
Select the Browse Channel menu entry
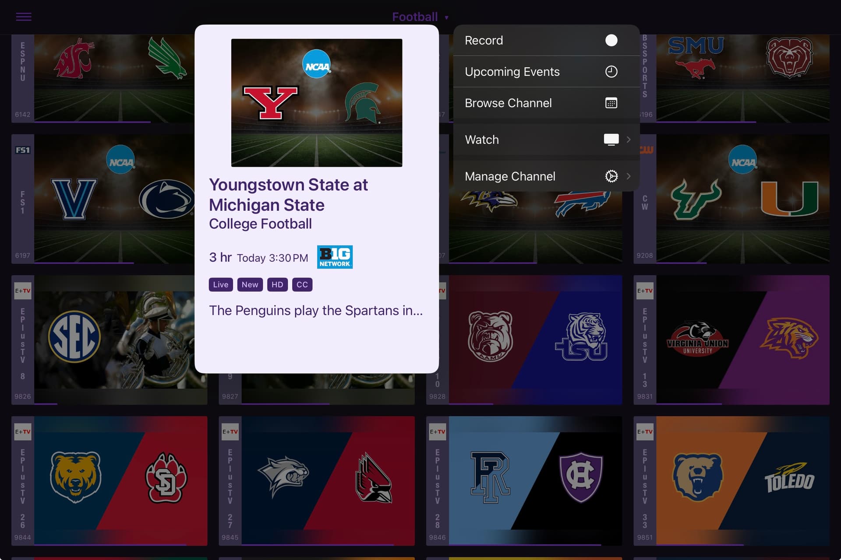click(x=546, y=103)
